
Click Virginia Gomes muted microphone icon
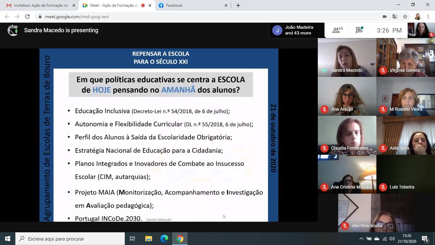(x=383, y=70)
